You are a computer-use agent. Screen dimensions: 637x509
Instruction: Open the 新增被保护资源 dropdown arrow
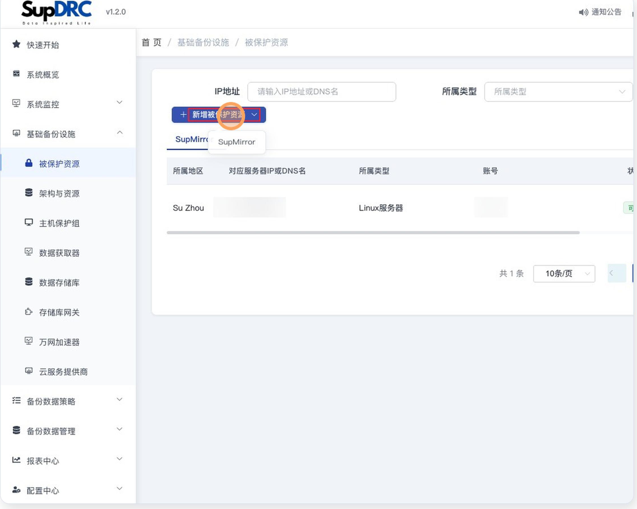(254, 115)
